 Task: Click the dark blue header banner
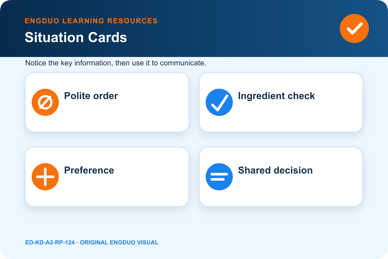click(x=194, y=28)
